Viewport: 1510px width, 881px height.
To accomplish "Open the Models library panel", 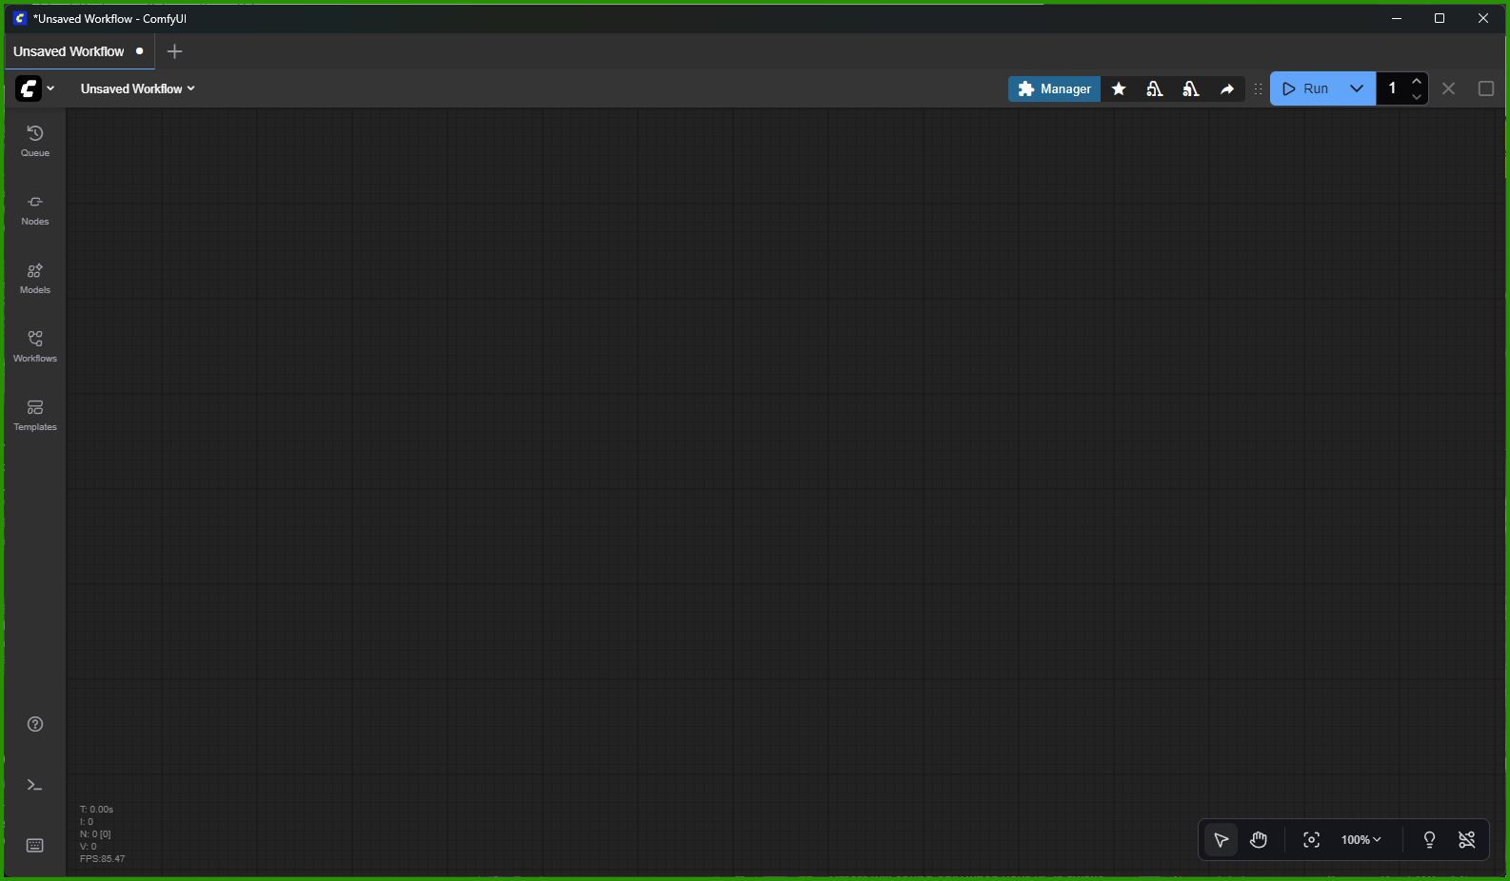I will [x=35, y=278].
